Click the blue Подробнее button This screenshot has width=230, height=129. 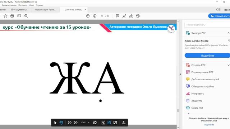(207, 56)
